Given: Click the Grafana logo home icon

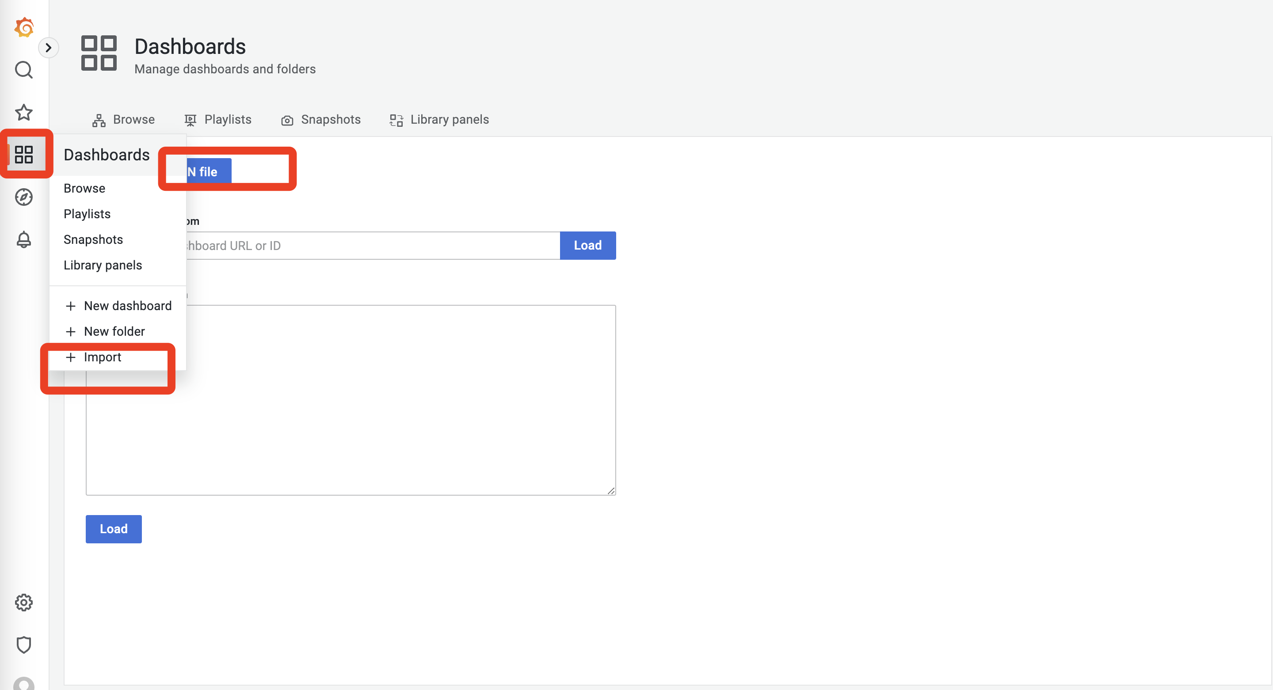Looking at the screenshot, I should [24, 28].
